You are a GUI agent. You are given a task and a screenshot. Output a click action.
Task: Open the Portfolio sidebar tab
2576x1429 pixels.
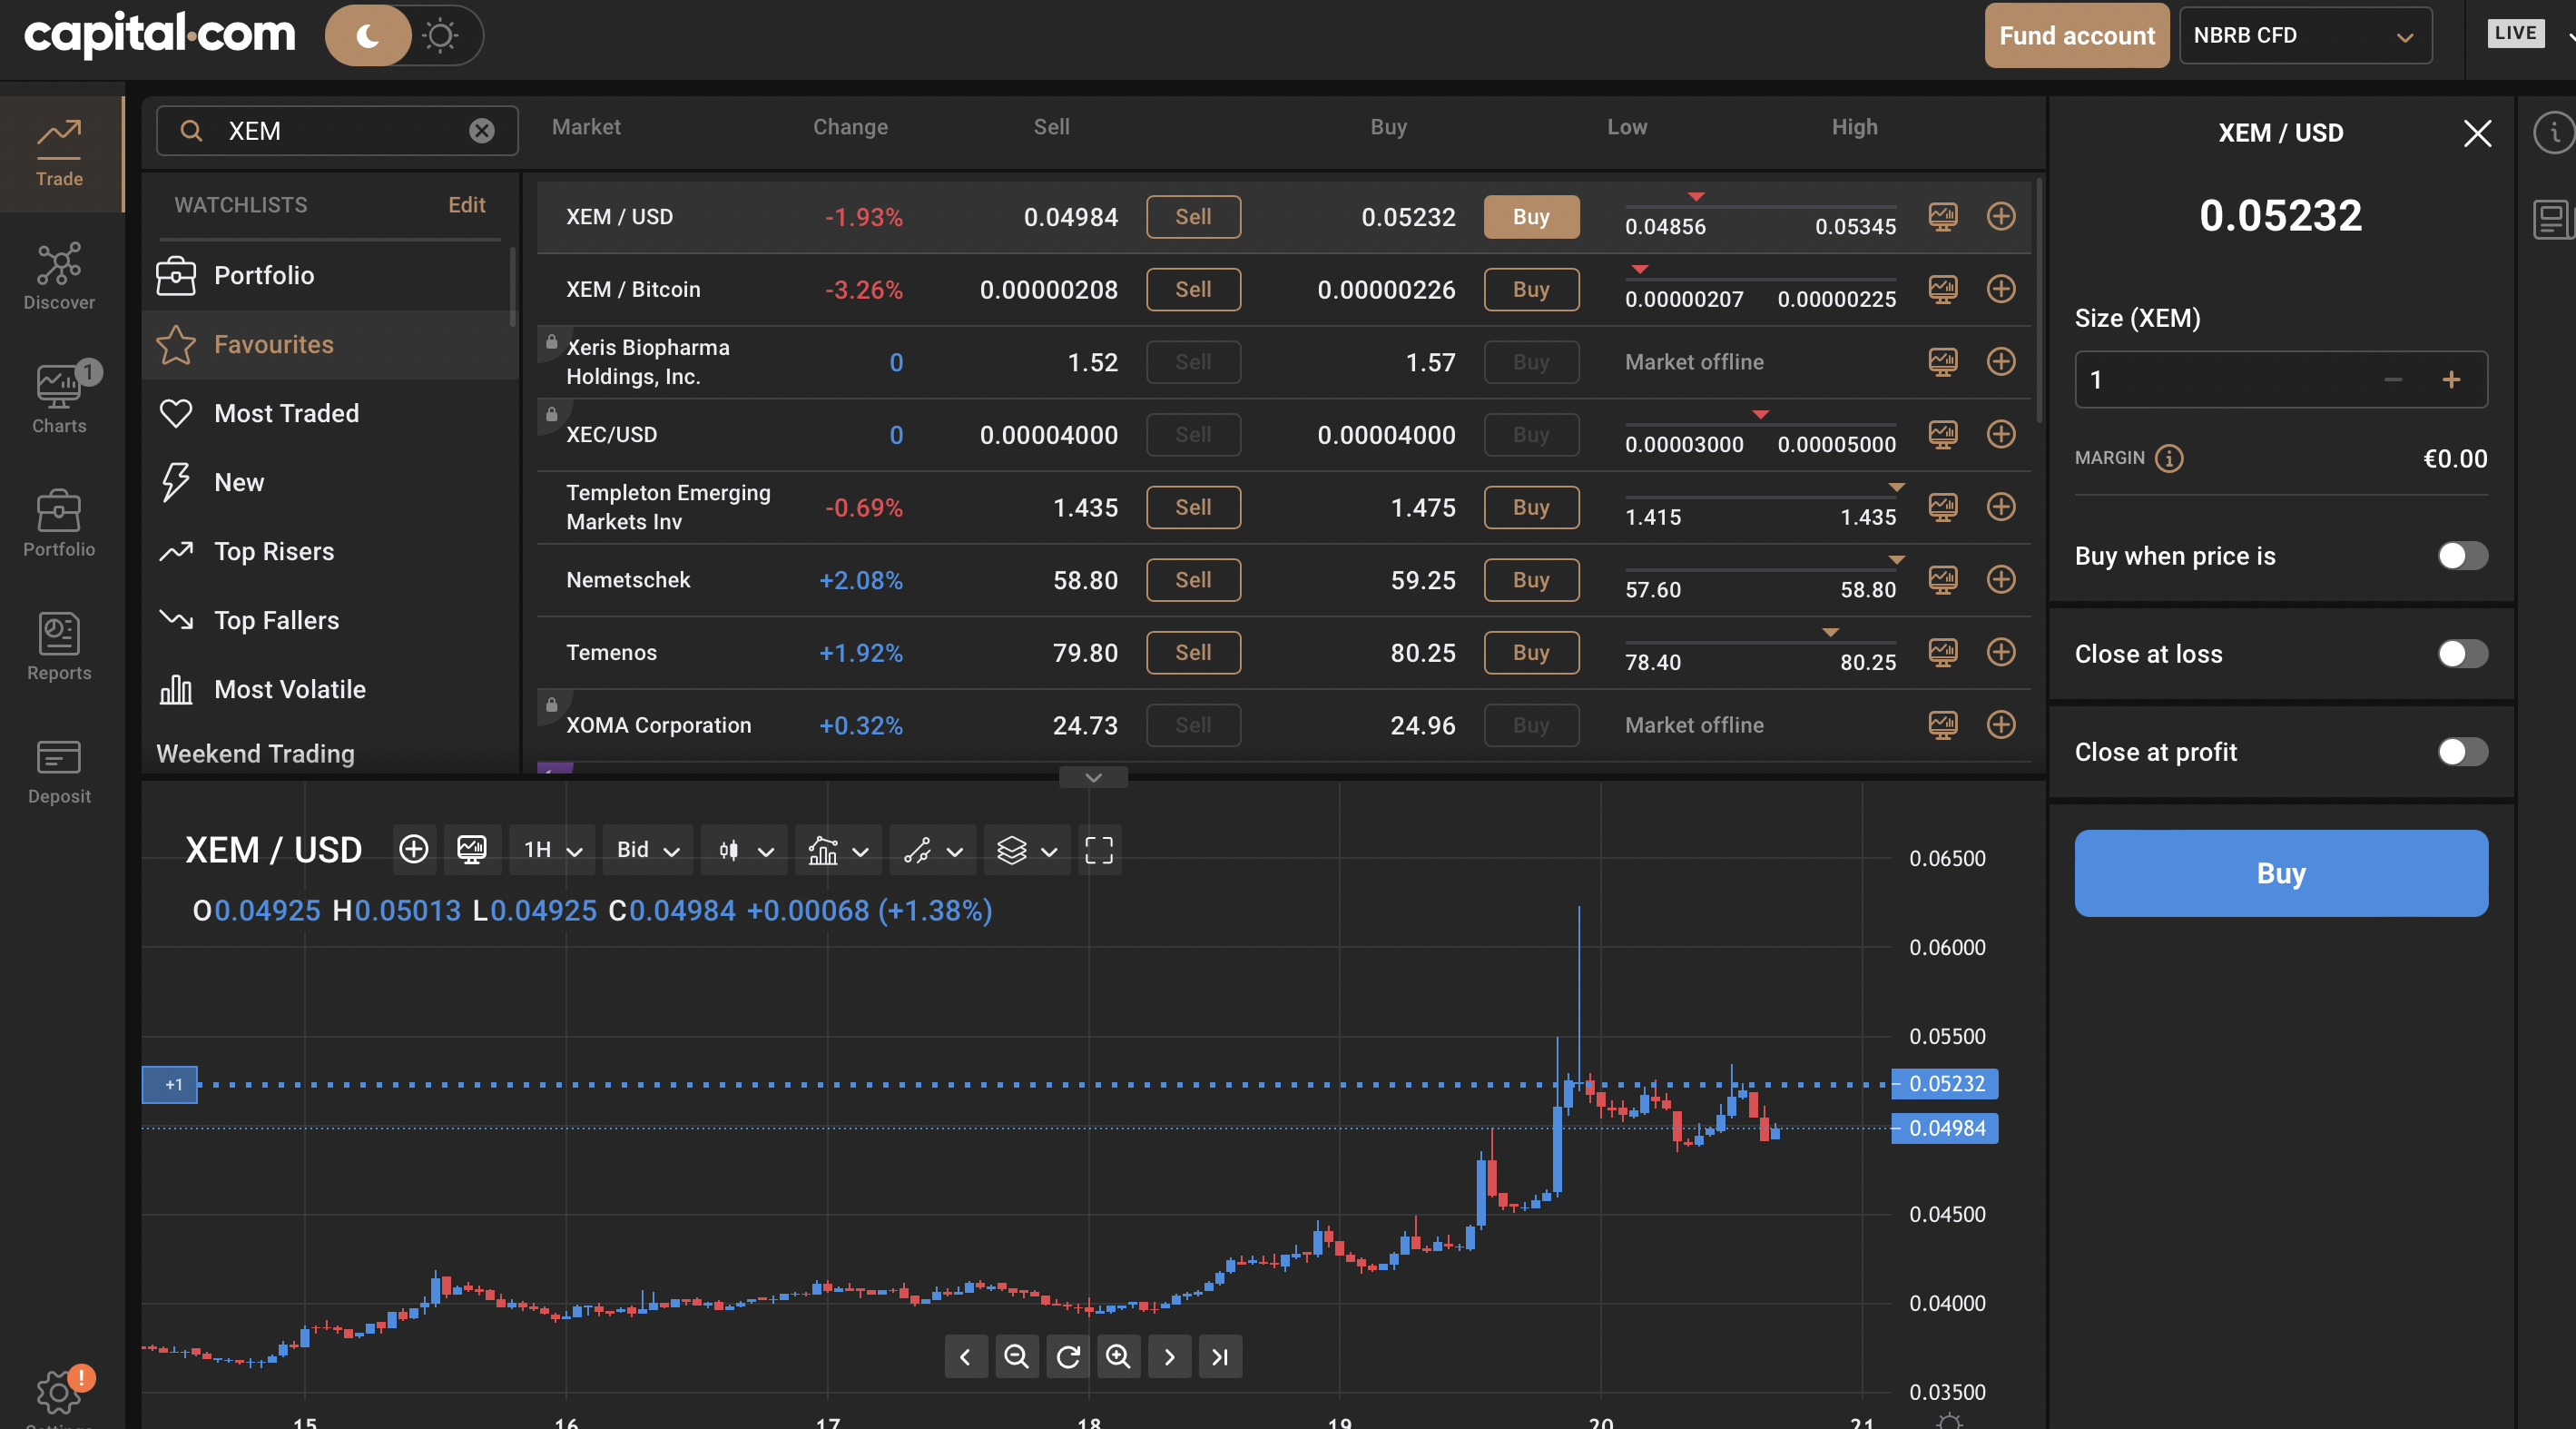click(59, 523)
